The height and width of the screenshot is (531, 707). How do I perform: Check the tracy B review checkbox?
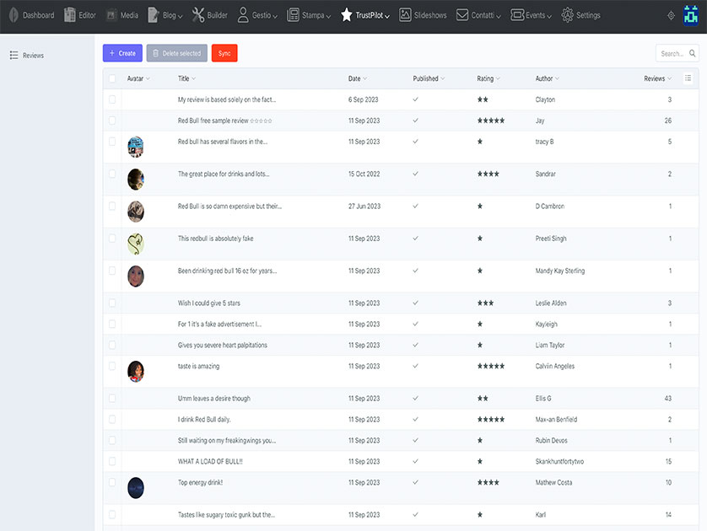pyautogui.click(x=112, y=142)
